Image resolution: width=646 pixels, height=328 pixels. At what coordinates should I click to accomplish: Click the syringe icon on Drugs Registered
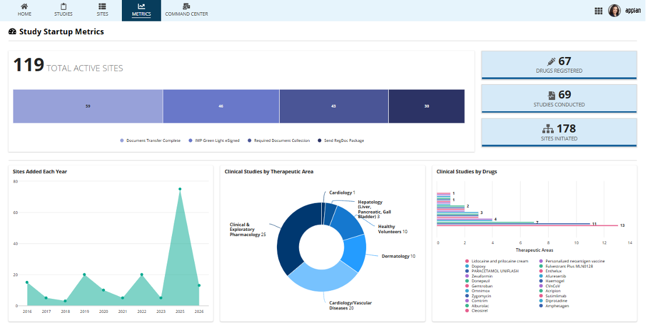coord(552,62)
